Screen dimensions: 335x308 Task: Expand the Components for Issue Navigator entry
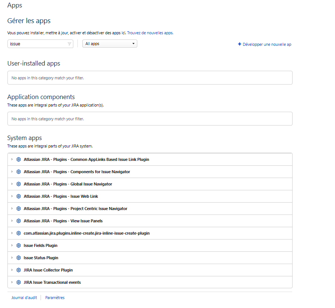pyautogui.click(x=12, y=172)
